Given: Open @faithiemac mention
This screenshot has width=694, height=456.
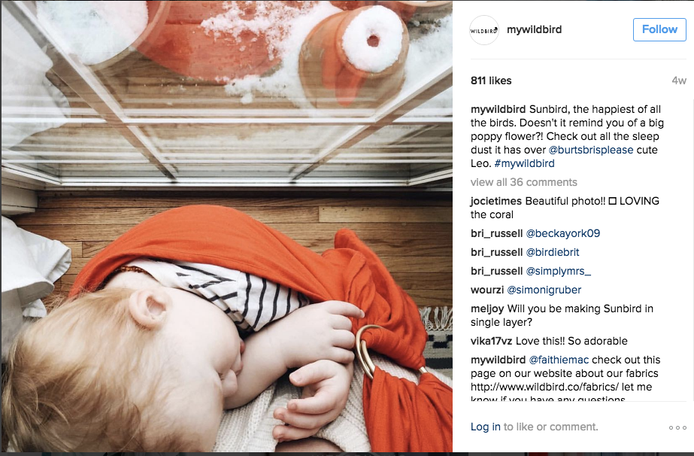Looking at the screenshot, I should (559, 360).
